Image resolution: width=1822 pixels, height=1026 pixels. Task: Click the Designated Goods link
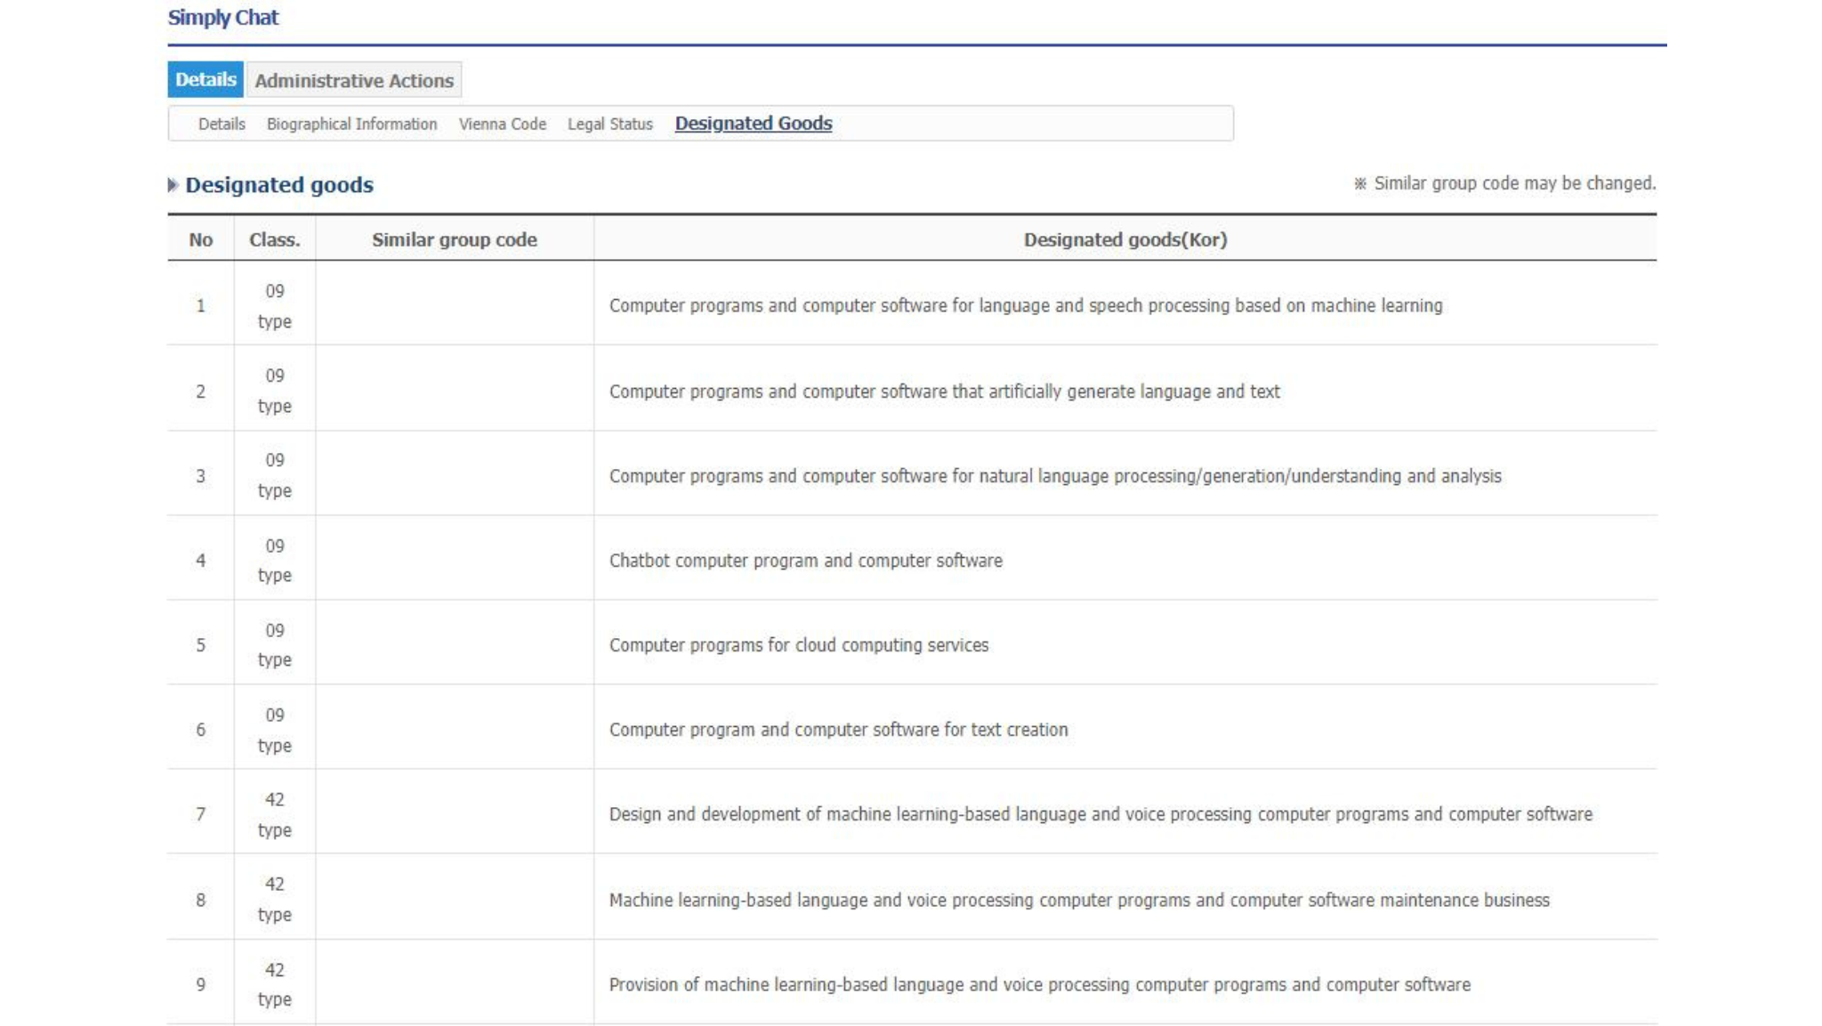pos(754,123)
